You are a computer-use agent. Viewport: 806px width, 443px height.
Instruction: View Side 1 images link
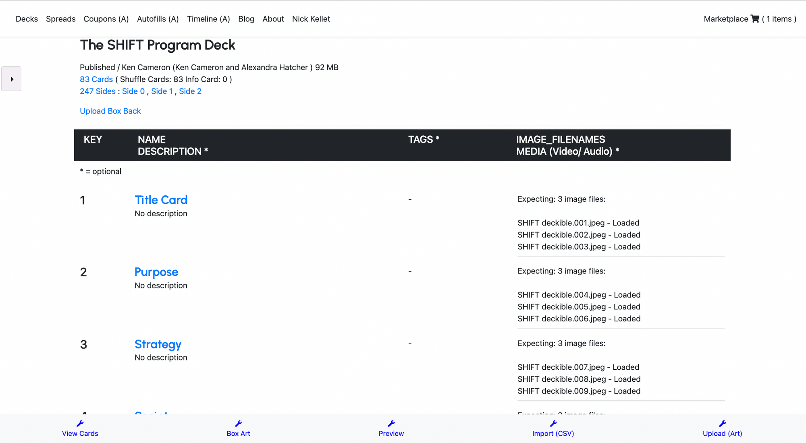click(162, 91)
